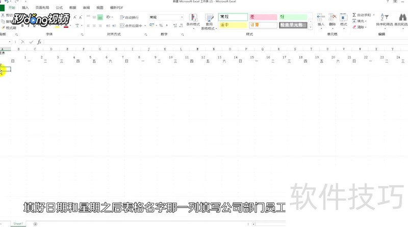Click the formula bar Cancel X icon
This screenshot has width=408, height=227.
click(x=22, y=42)
